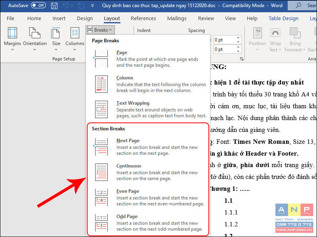Open the Mailings tab

177,18
